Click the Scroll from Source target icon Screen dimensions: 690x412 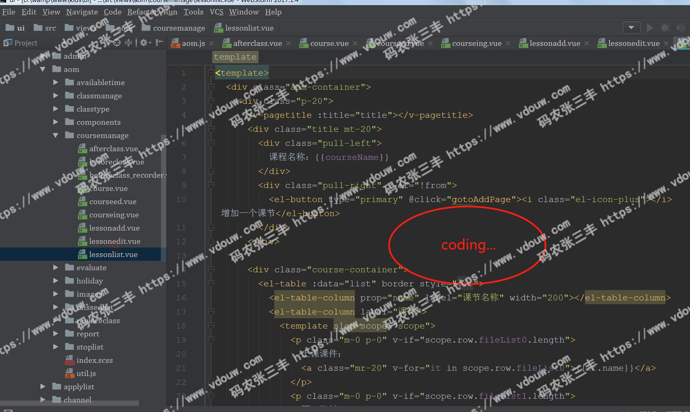click(x=117, y=43)
